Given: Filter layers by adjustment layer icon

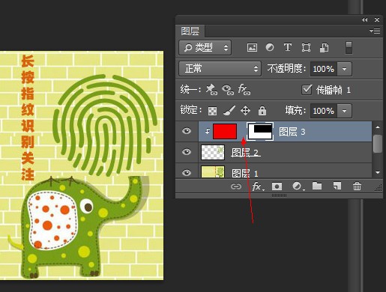Looking at the screenshot, I should 270,47.
